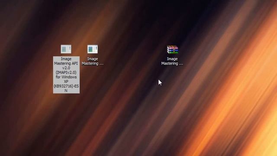This screenshot has height=156, width=277.
Task: Select the highlighted Image Mastering API installer icon
Action: coord(66,49)
